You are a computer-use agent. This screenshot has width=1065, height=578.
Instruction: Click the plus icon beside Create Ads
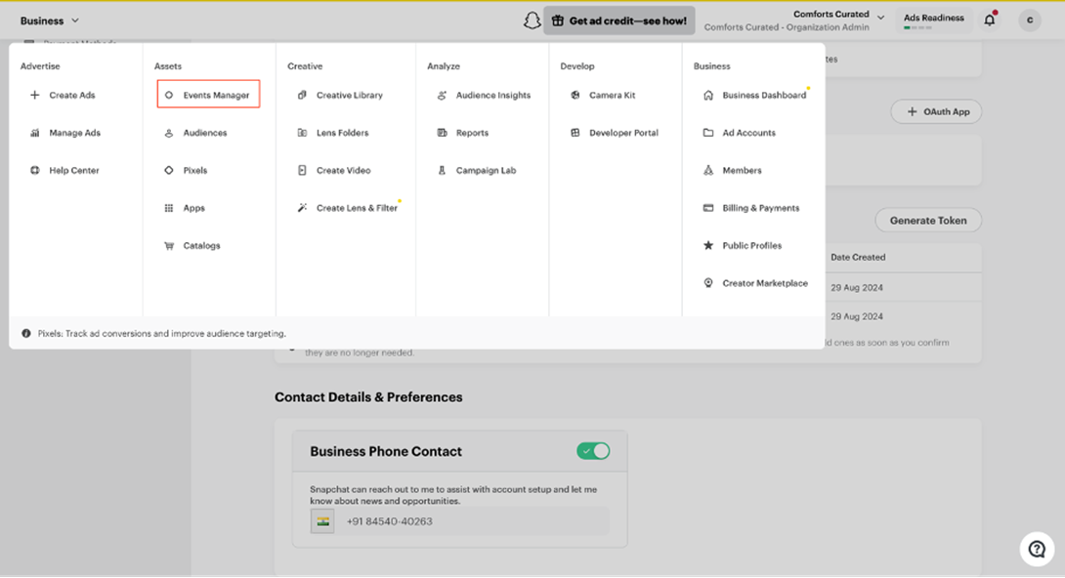[34, 95]
